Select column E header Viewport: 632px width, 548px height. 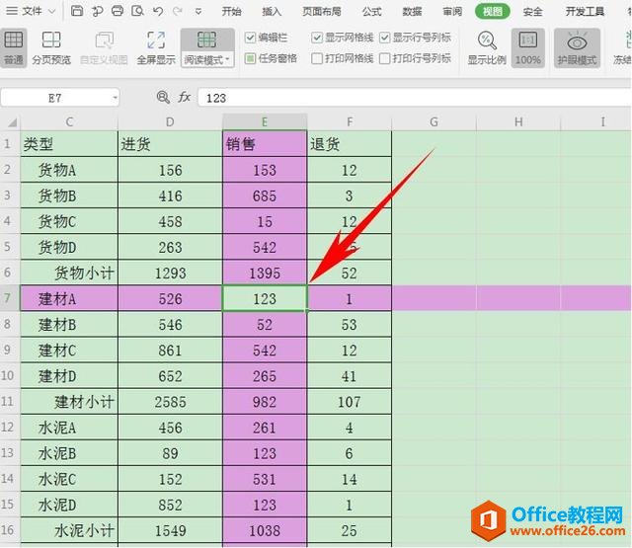265,121
